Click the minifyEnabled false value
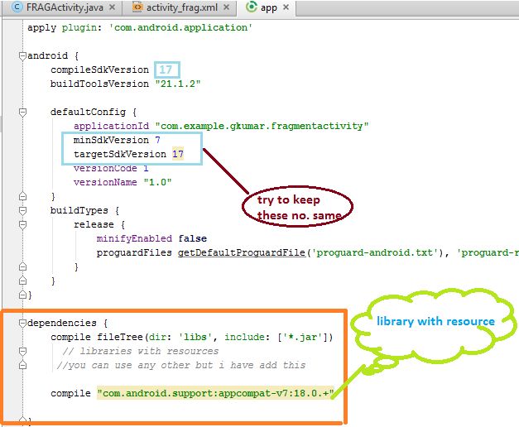Viewport: 519px width, 427px height. coord(192,238)
